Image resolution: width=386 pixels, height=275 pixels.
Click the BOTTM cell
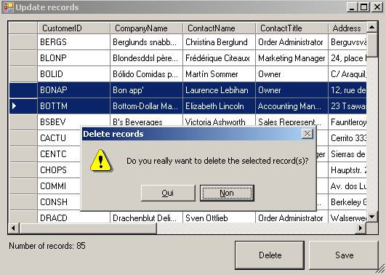point(74,106)
